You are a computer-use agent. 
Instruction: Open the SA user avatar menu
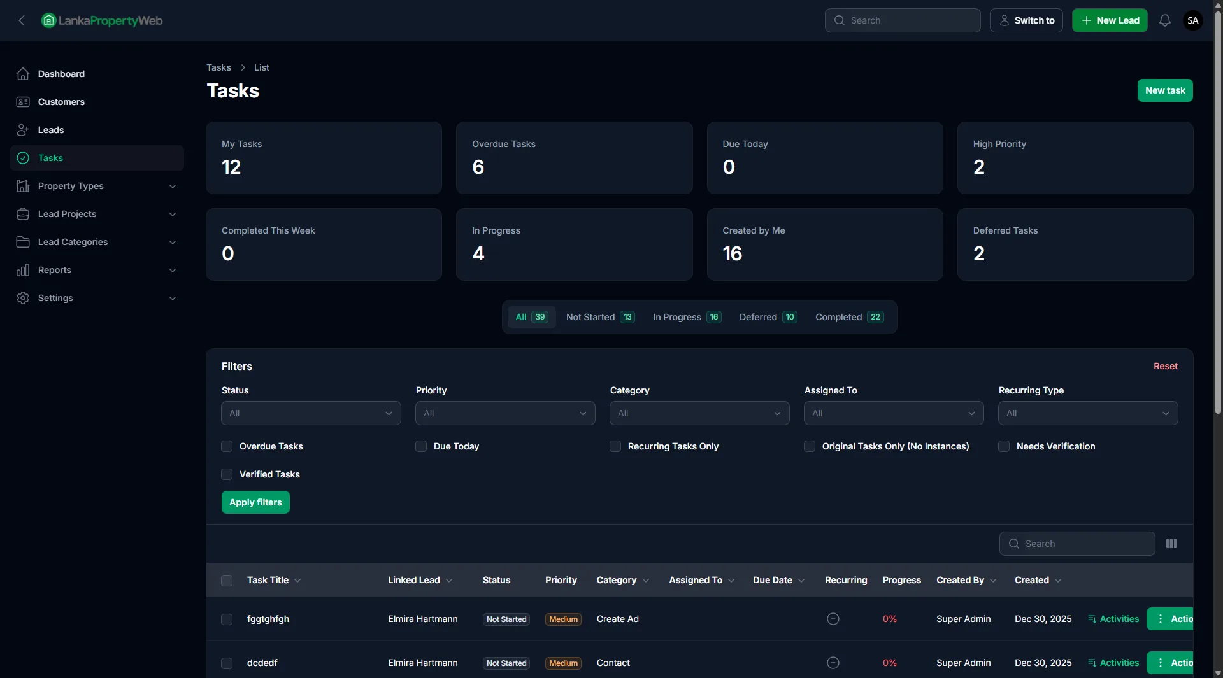point(1192,20)
